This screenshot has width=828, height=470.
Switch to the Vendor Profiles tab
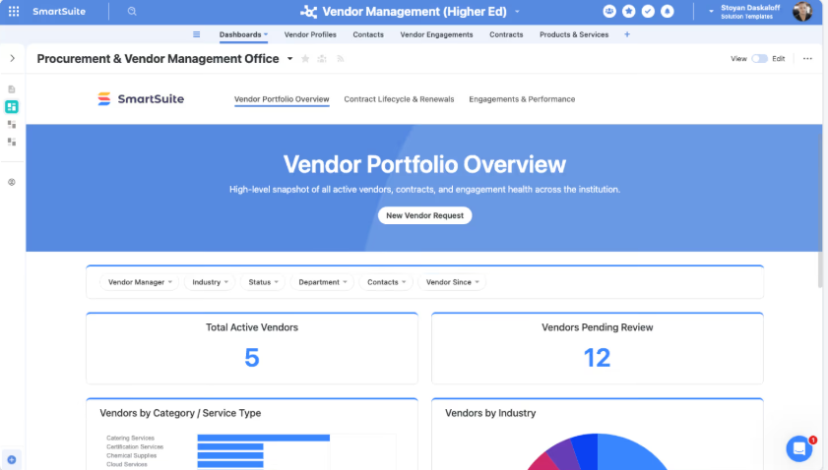(310, 34)
